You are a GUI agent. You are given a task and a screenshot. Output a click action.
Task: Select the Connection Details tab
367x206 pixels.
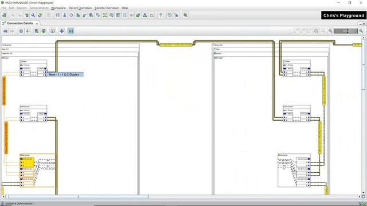pyautogui.click(x=19, y=23)
